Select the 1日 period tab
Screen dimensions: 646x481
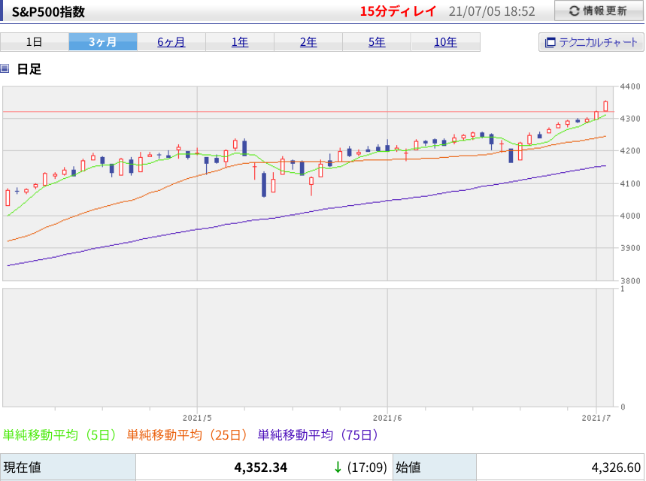pyautogui.click(x=34, y=42)
